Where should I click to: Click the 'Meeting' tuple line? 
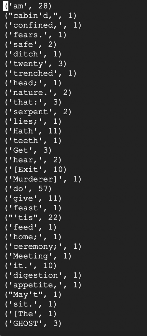(x=38, y=256)
